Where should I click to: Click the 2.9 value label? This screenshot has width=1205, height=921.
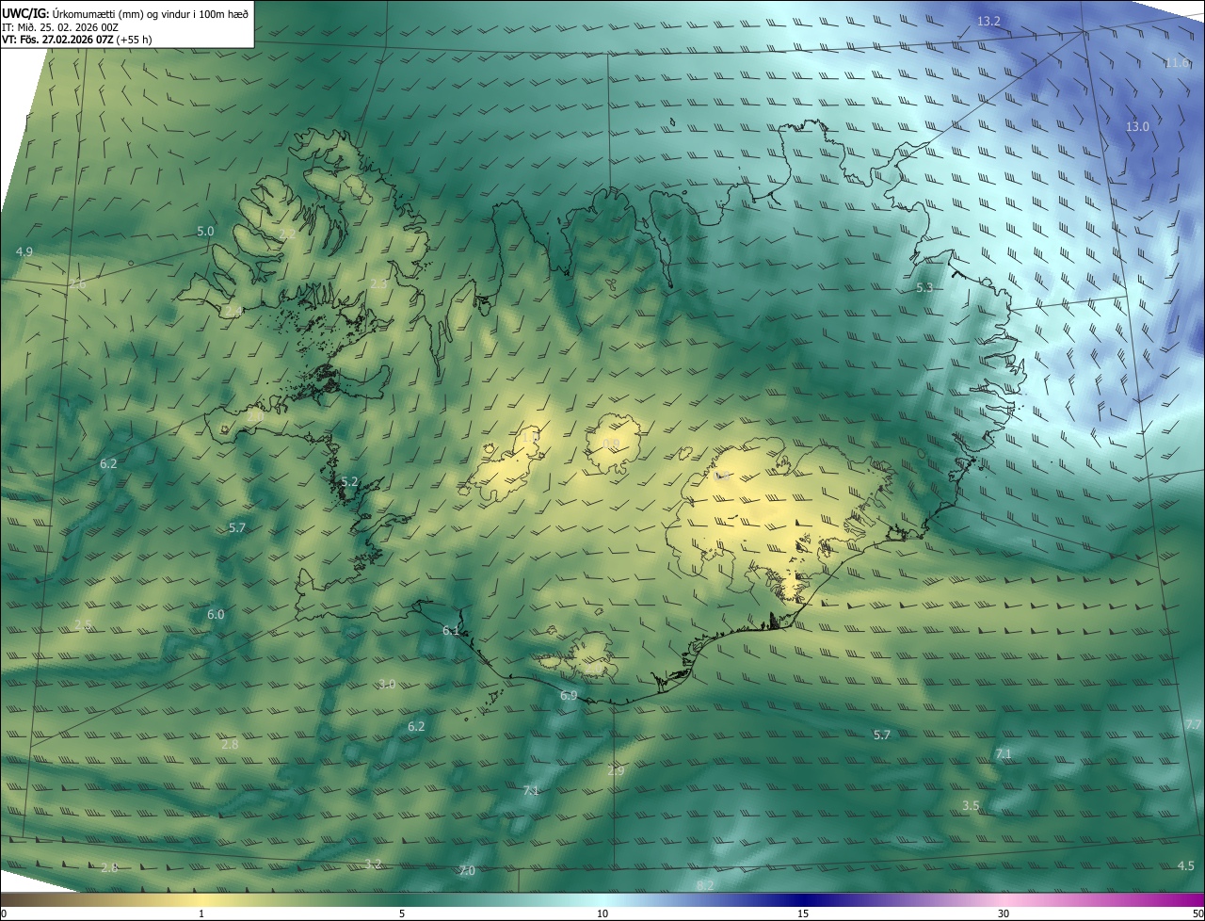pyautogui.click(x=615, y=770)
